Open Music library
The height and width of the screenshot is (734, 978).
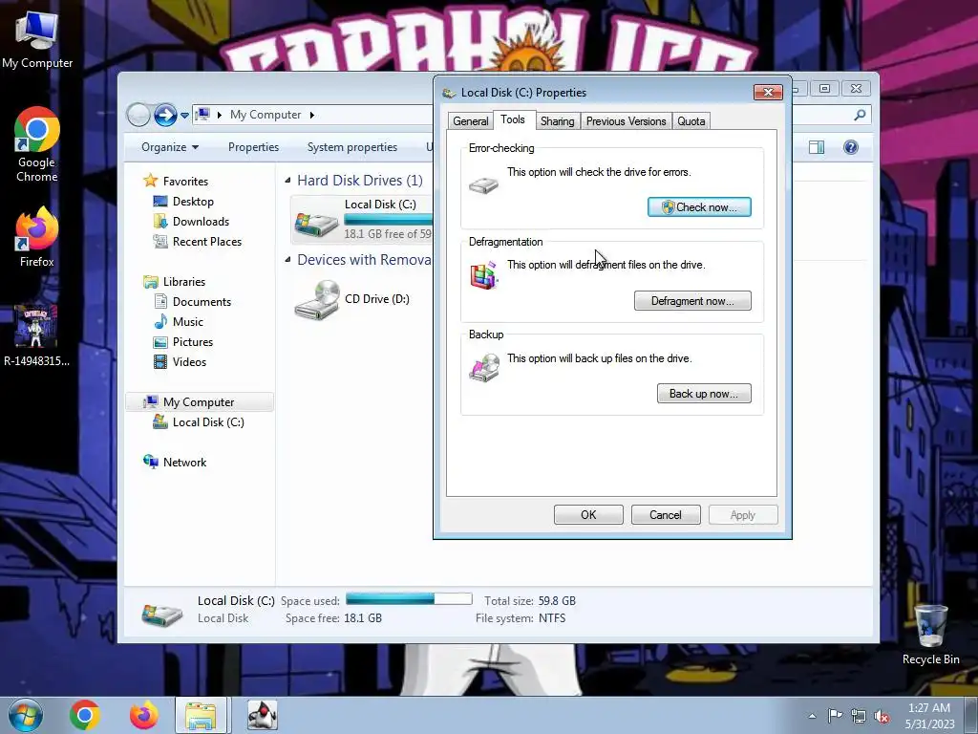coord(188,321)
